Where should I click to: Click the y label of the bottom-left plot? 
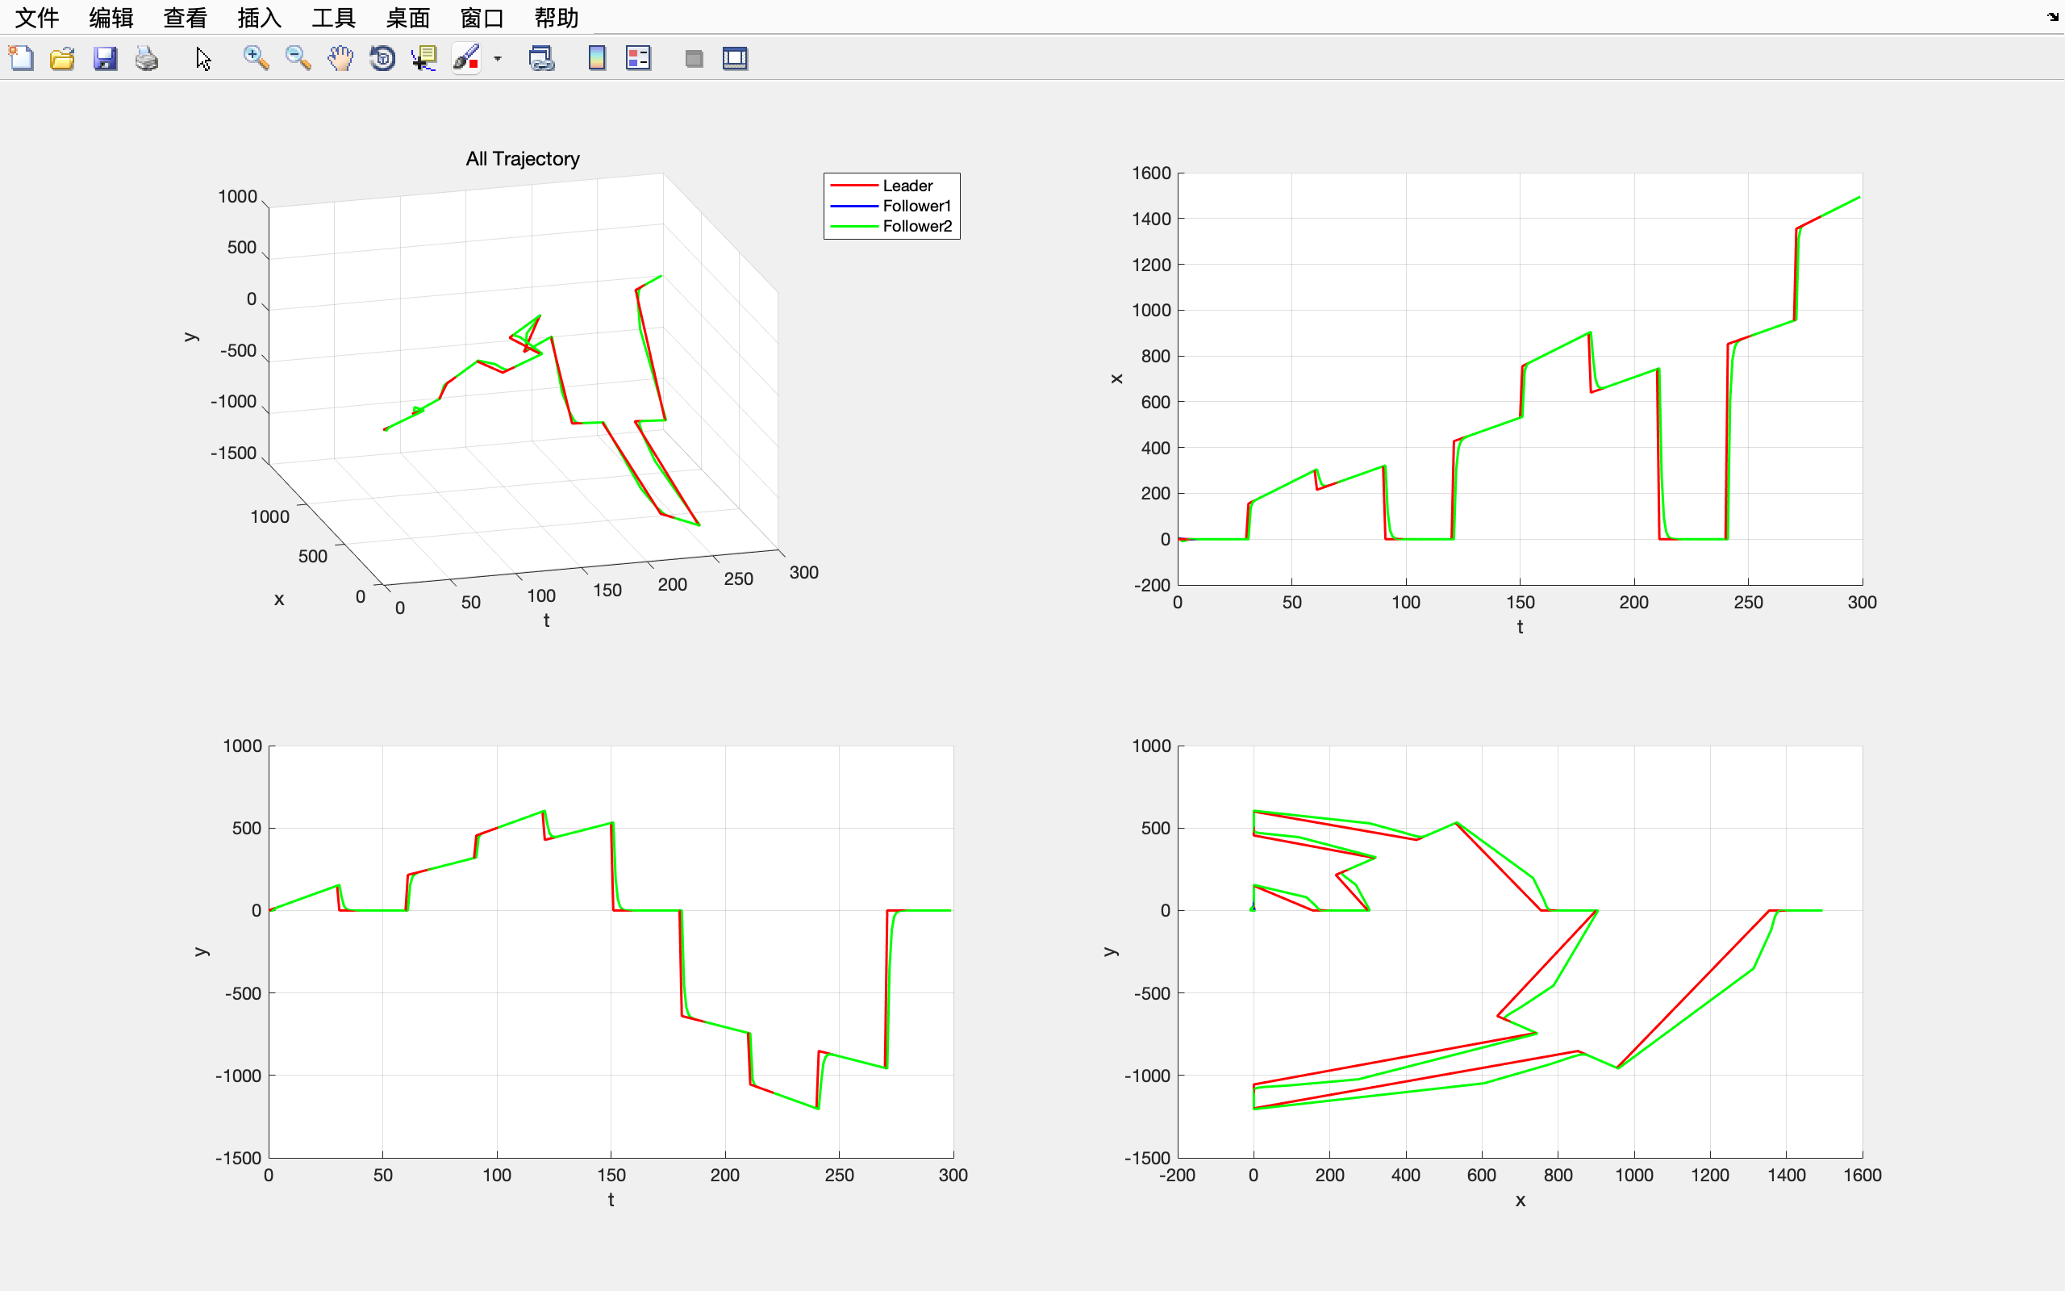(x=202, y=951)
